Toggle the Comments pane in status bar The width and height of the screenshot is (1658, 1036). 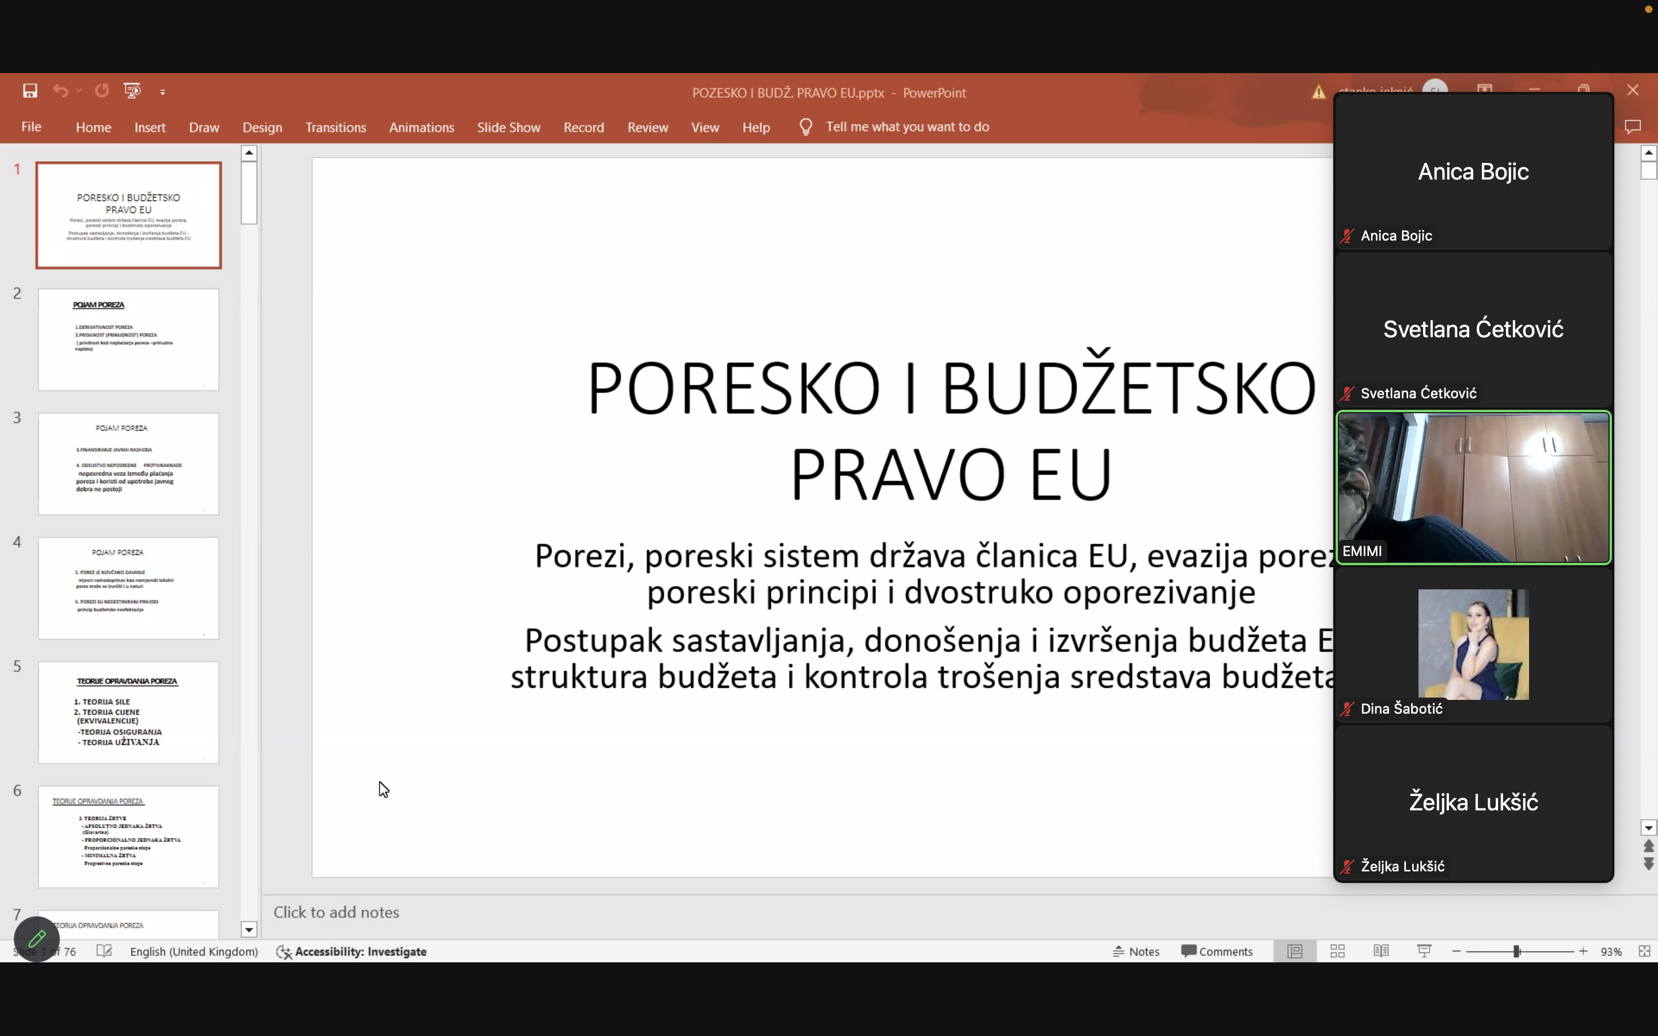coord(1217,951)
